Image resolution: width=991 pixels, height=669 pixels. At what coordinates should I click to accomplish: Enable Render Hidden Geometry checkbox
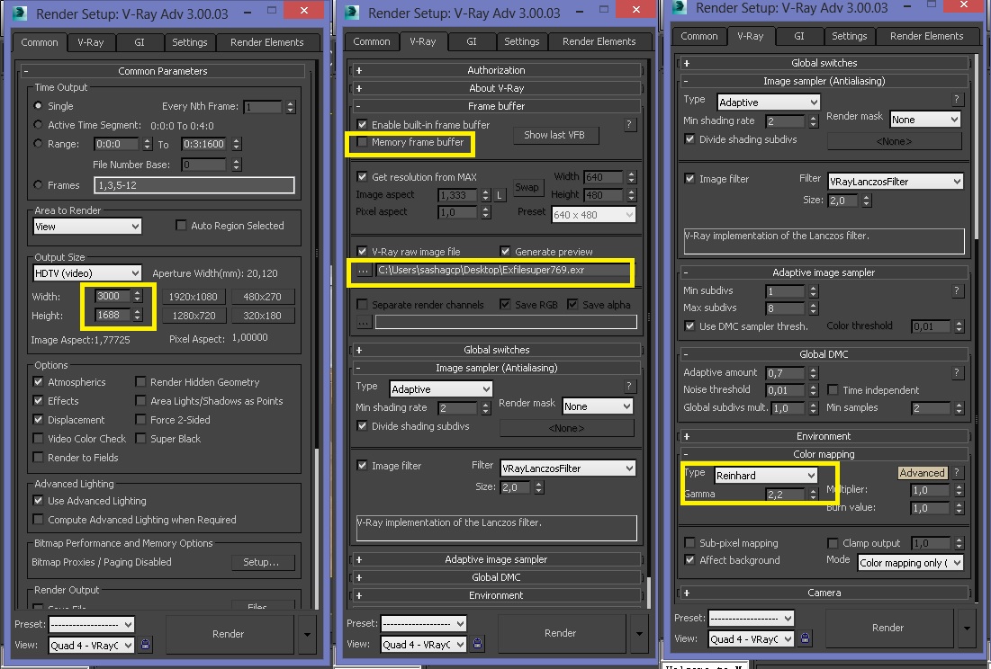(x=141, y=382)
